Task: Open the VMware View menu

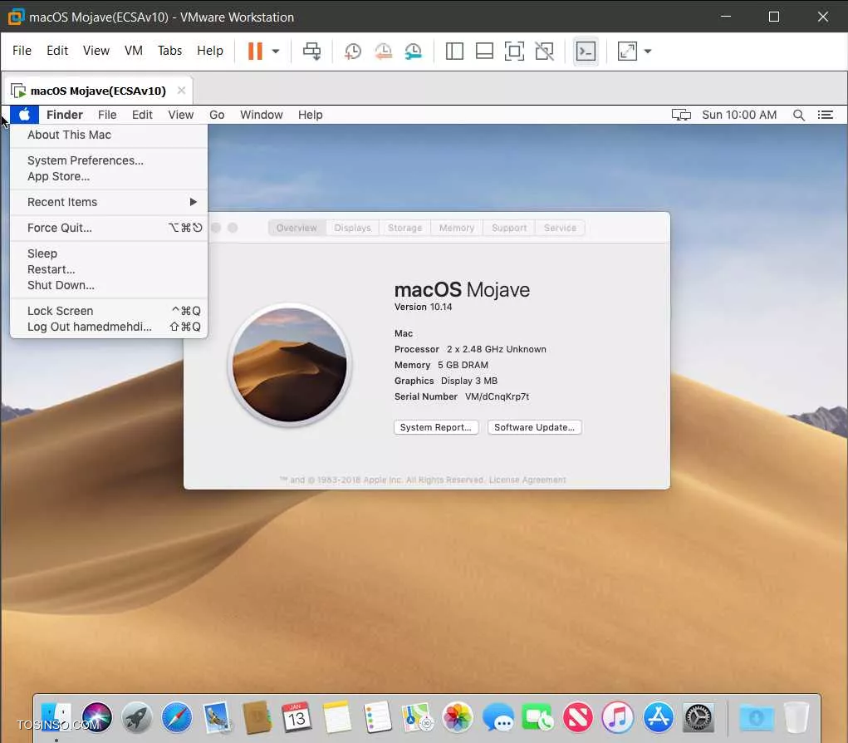Action: (96, 51)
